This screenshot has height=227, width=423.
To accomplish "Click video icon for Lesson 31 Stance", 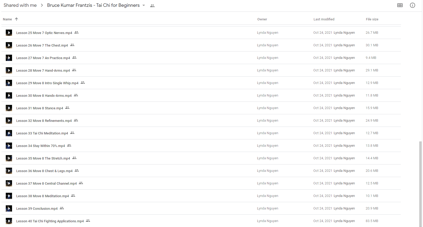I will (x=9, y=108).
